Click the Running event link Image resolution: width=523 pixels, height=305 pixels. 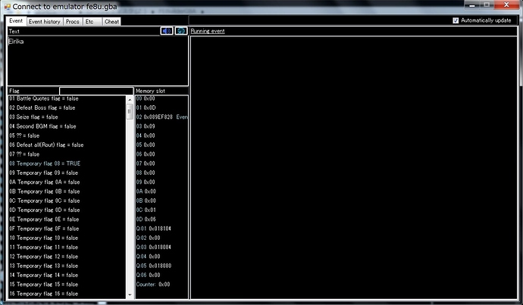pos(208,31)
